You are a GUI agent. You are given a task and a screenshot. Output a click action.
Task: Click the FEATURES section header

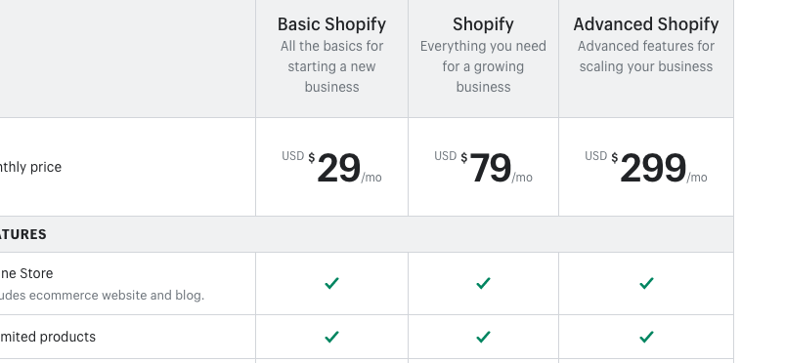(x=23, y=234)
